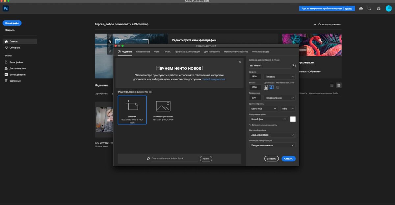Open the Квадратные пикселы pixel ratio dropdown
The width and height of the screenshot is (395, 205).
click(x=272, y=145)
